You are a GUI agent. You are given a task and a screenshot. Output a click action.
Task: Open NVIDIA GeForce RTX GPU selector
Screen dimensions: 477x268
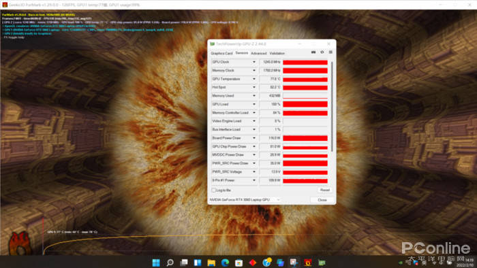[245, 200]
